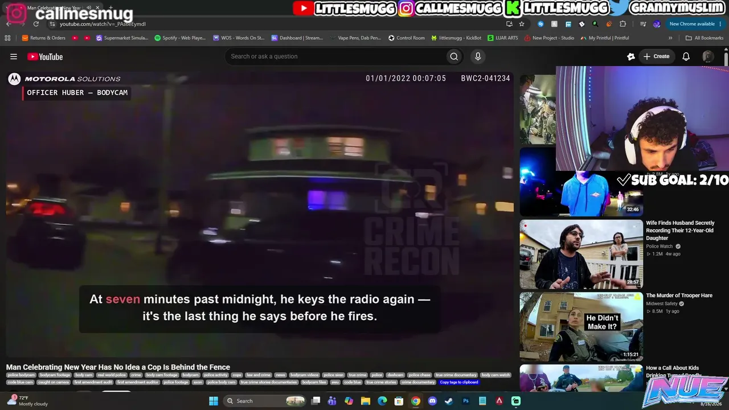This screenshot has height=410, width=729.
Task: Open Discord from the taskbar
Action: tap(432, 401)
